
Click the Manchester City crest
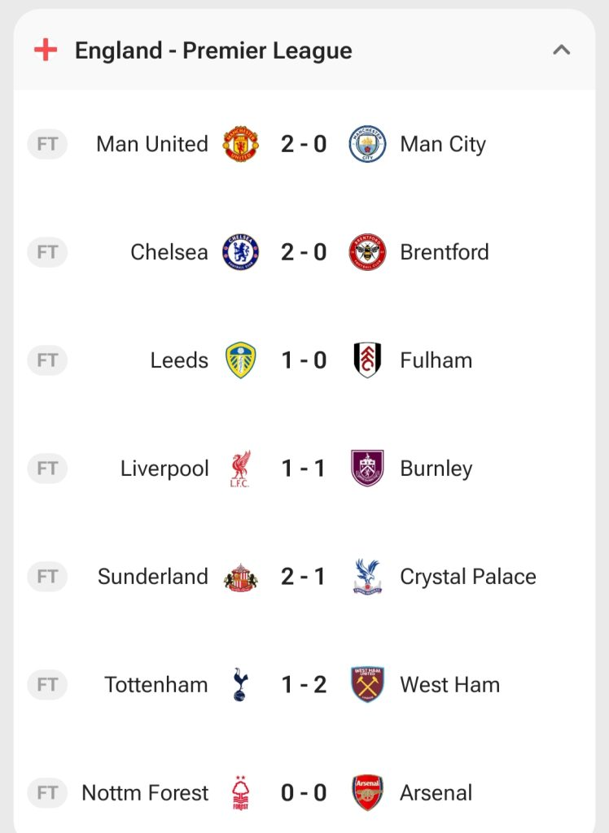pyautogui.click(x=367, y=144)
